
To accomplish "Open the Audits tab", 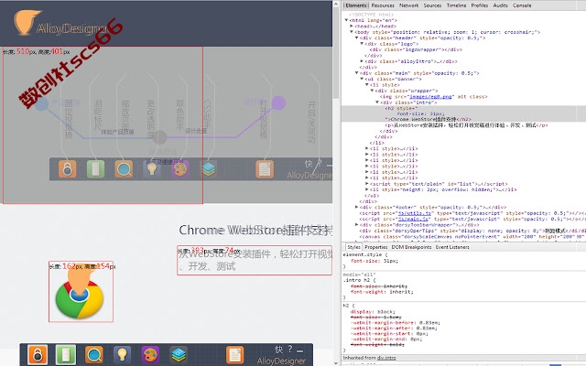I will coord(501,5).
